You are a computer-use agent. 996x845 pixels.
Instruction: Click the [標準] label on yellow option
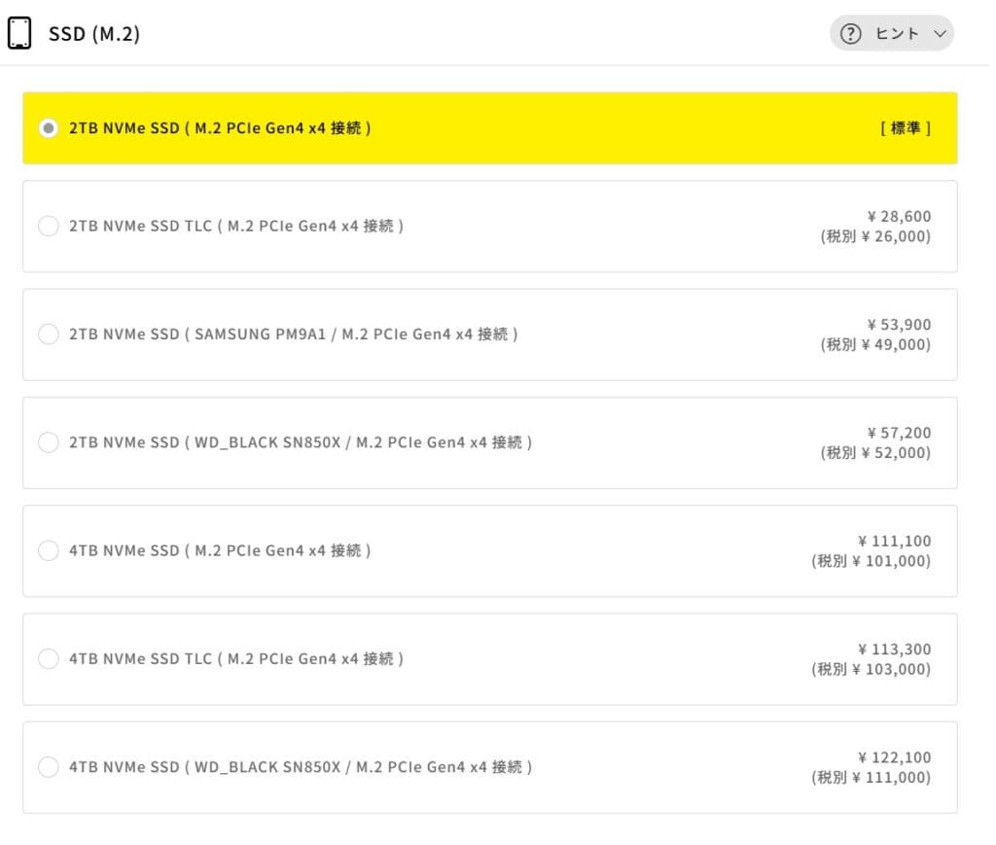[905, 128]
